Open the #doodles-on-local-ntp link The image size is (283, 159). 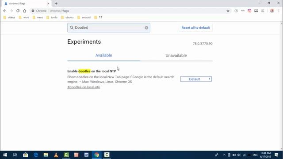click(84, 87)
